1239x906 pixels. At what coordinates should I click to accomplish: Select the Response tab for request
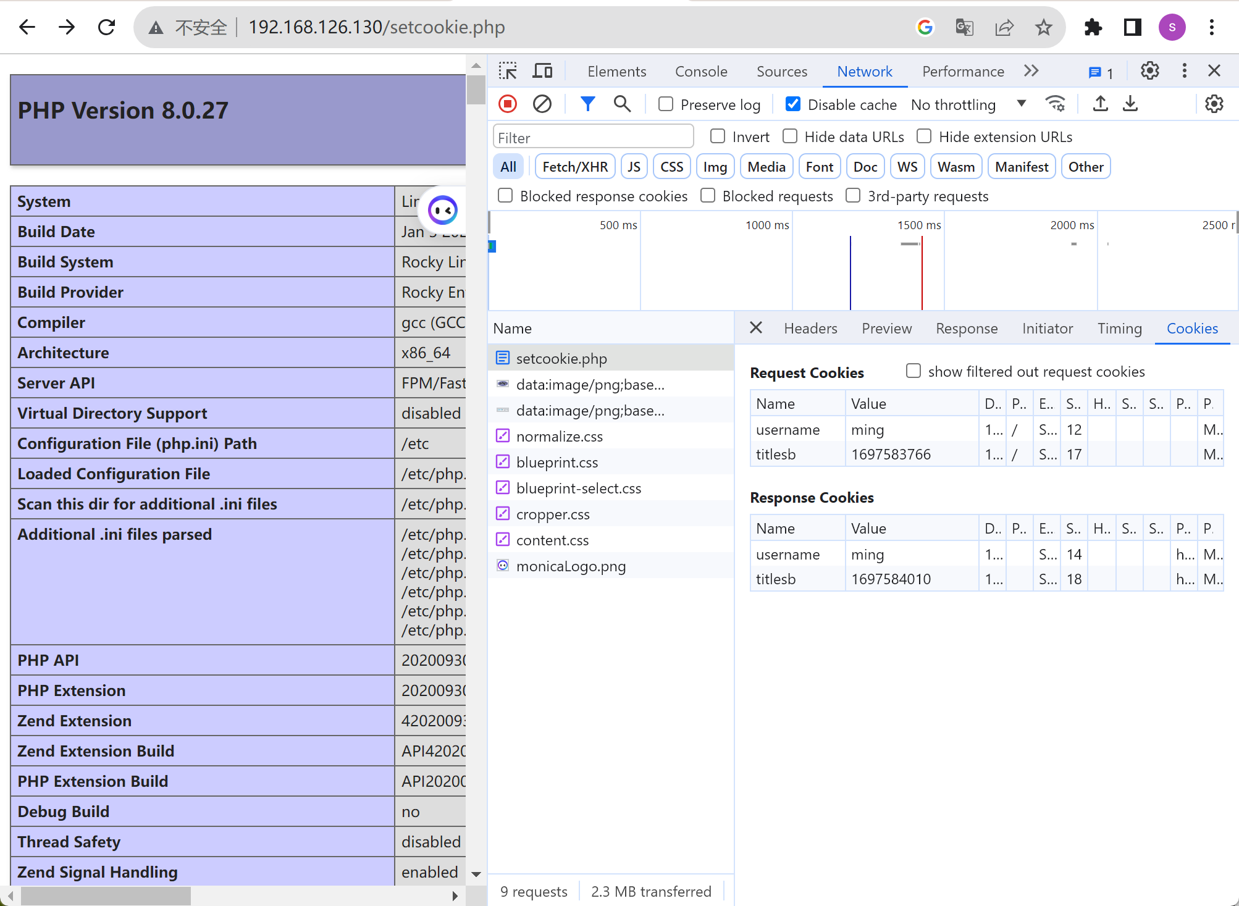click(966, 328)
